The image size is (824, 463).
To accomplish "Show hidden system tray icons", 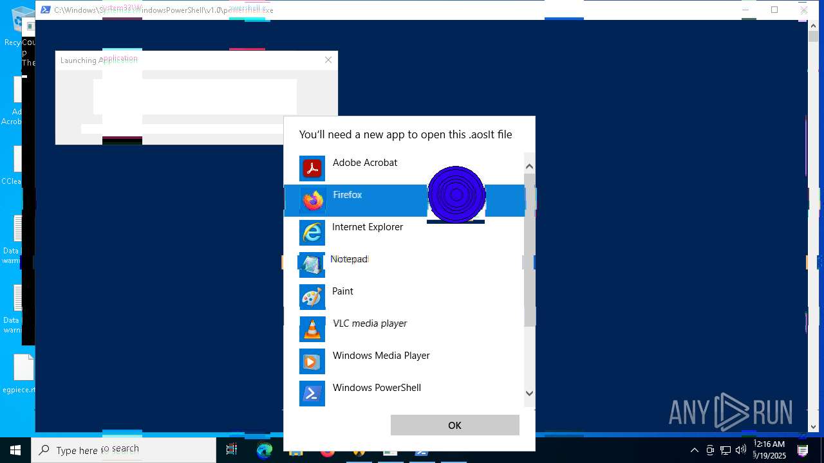I will point(694,450).
